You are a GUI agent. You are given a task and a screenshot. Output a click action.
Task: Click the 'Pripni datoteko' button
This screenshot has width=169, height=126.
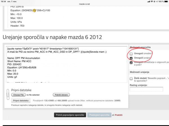[21, 101]
